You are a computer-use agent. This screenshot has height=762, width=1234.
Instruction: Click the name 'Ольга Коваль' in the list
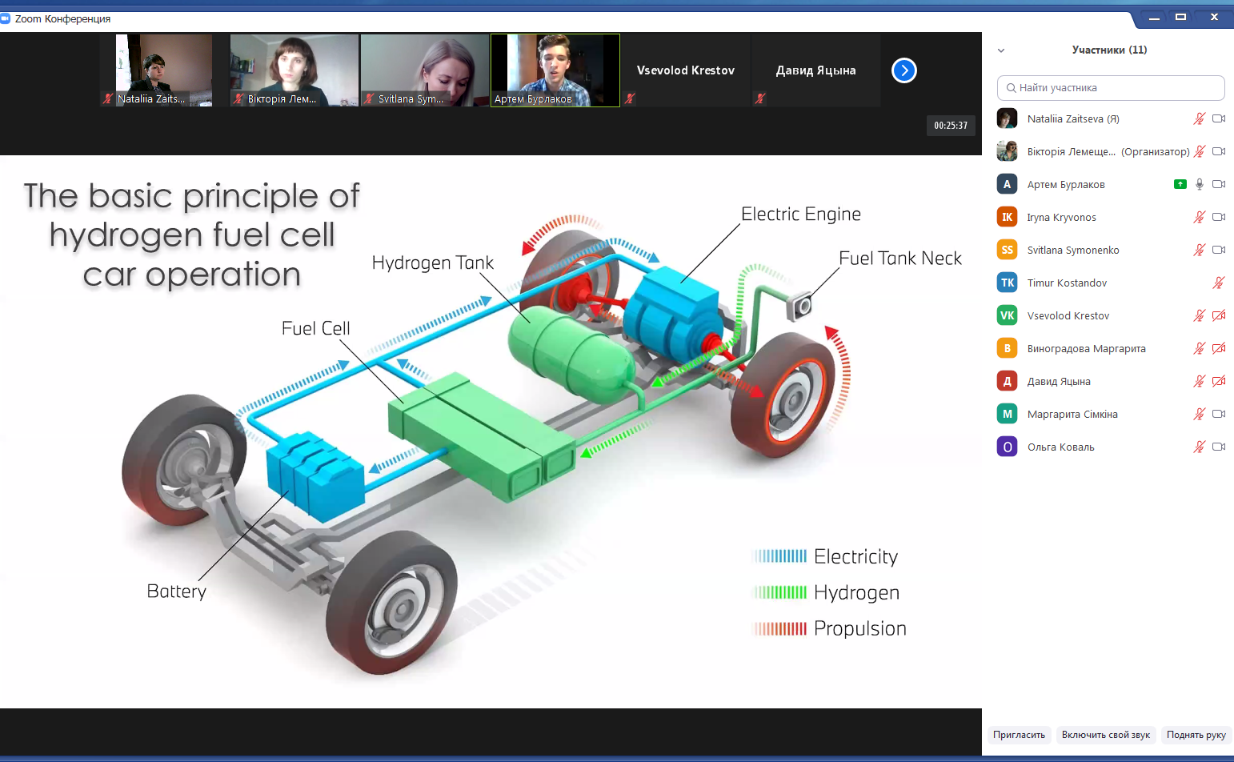coord(1061,447)
